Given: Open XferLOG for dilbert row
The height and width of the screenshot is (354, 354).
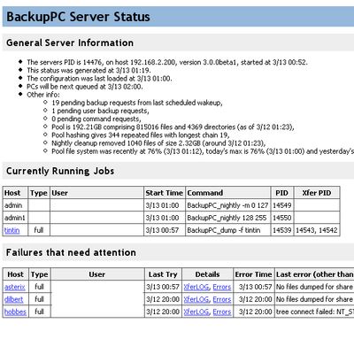Looking at the screenshot, I should click(x=196, y=299).
